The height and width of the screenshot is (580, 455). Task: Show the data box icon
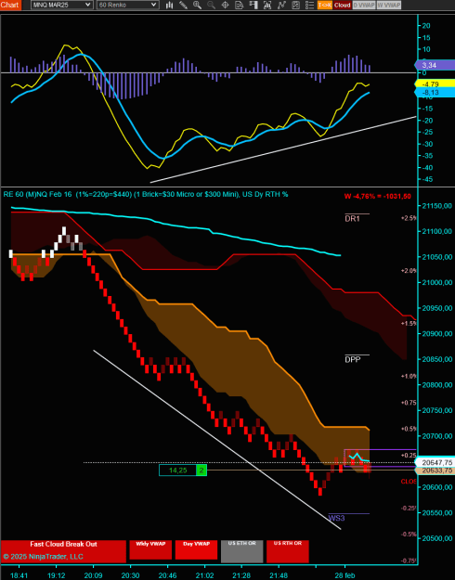click(240, 5)
